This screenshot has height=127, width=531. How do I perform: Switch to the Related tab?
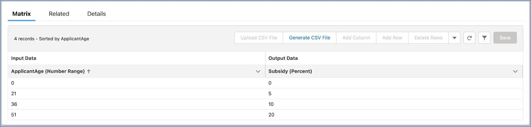(x=59, y=14)
